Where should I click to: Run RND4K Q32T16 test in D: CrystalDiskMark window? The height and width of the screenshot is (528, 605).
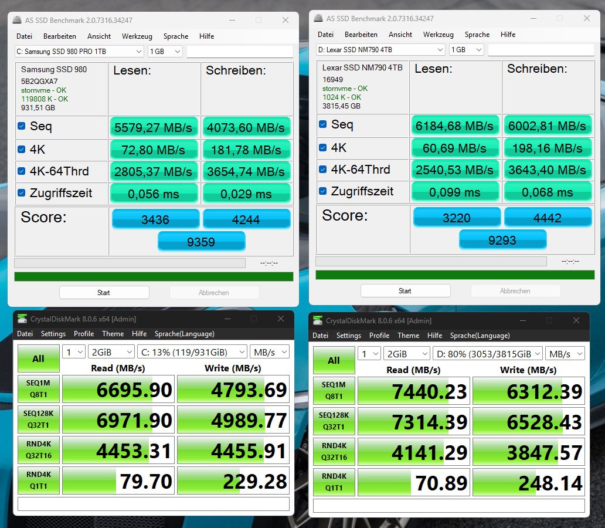334,452
